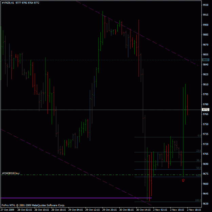Click the 9885 price scale label
Screen dimensions: 212x212
(206, 35)
